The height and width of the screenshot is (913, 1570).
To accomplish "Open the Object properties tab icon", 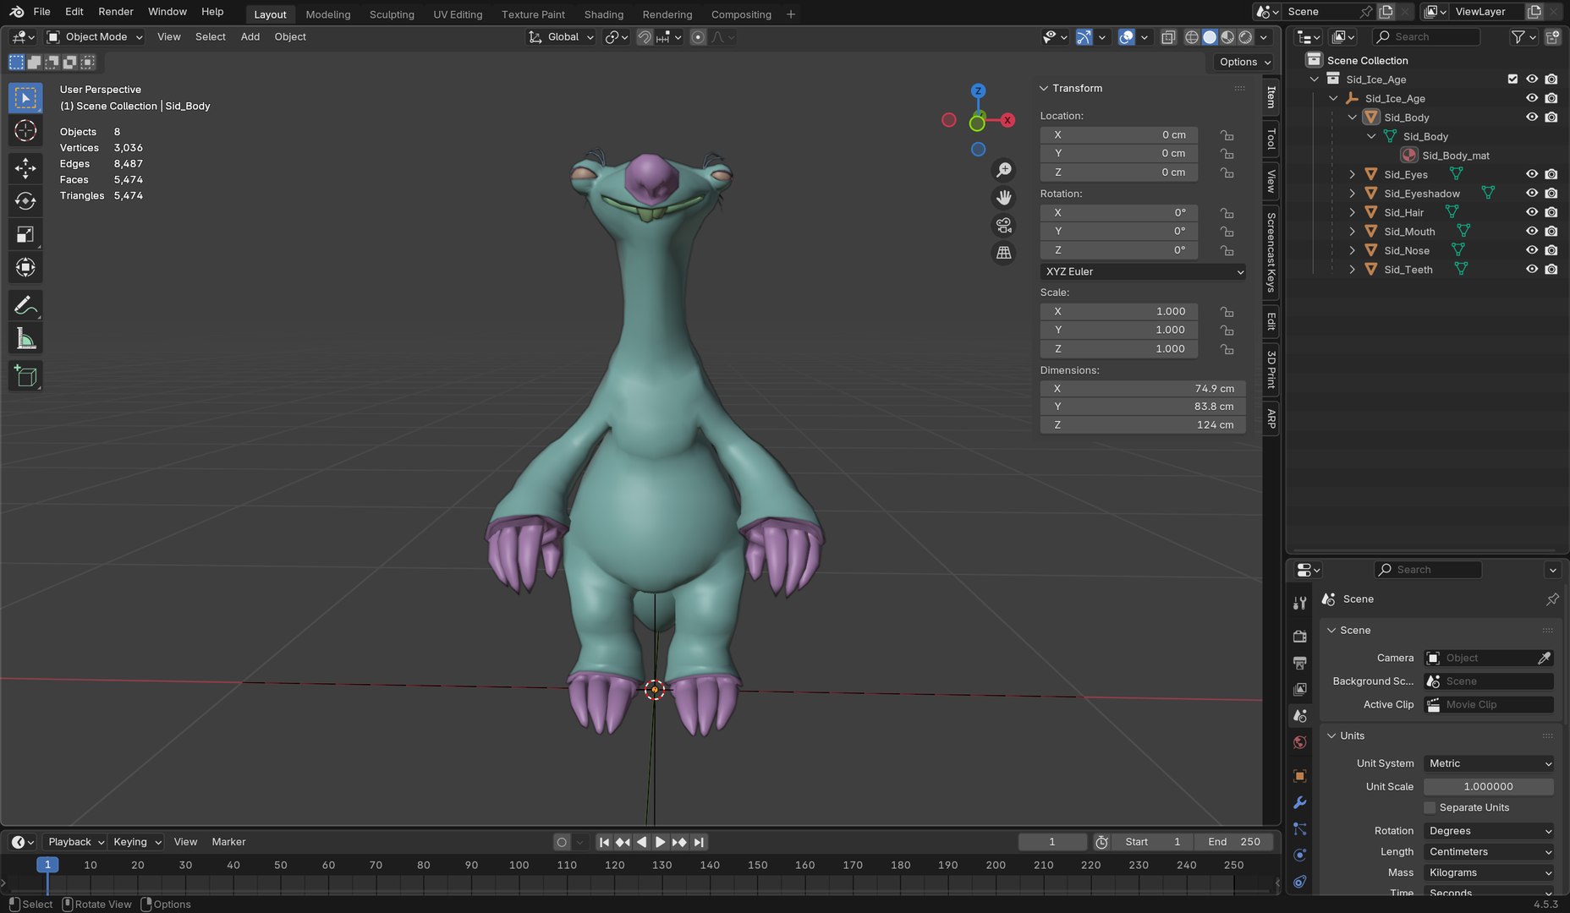I will point(1300,775).
